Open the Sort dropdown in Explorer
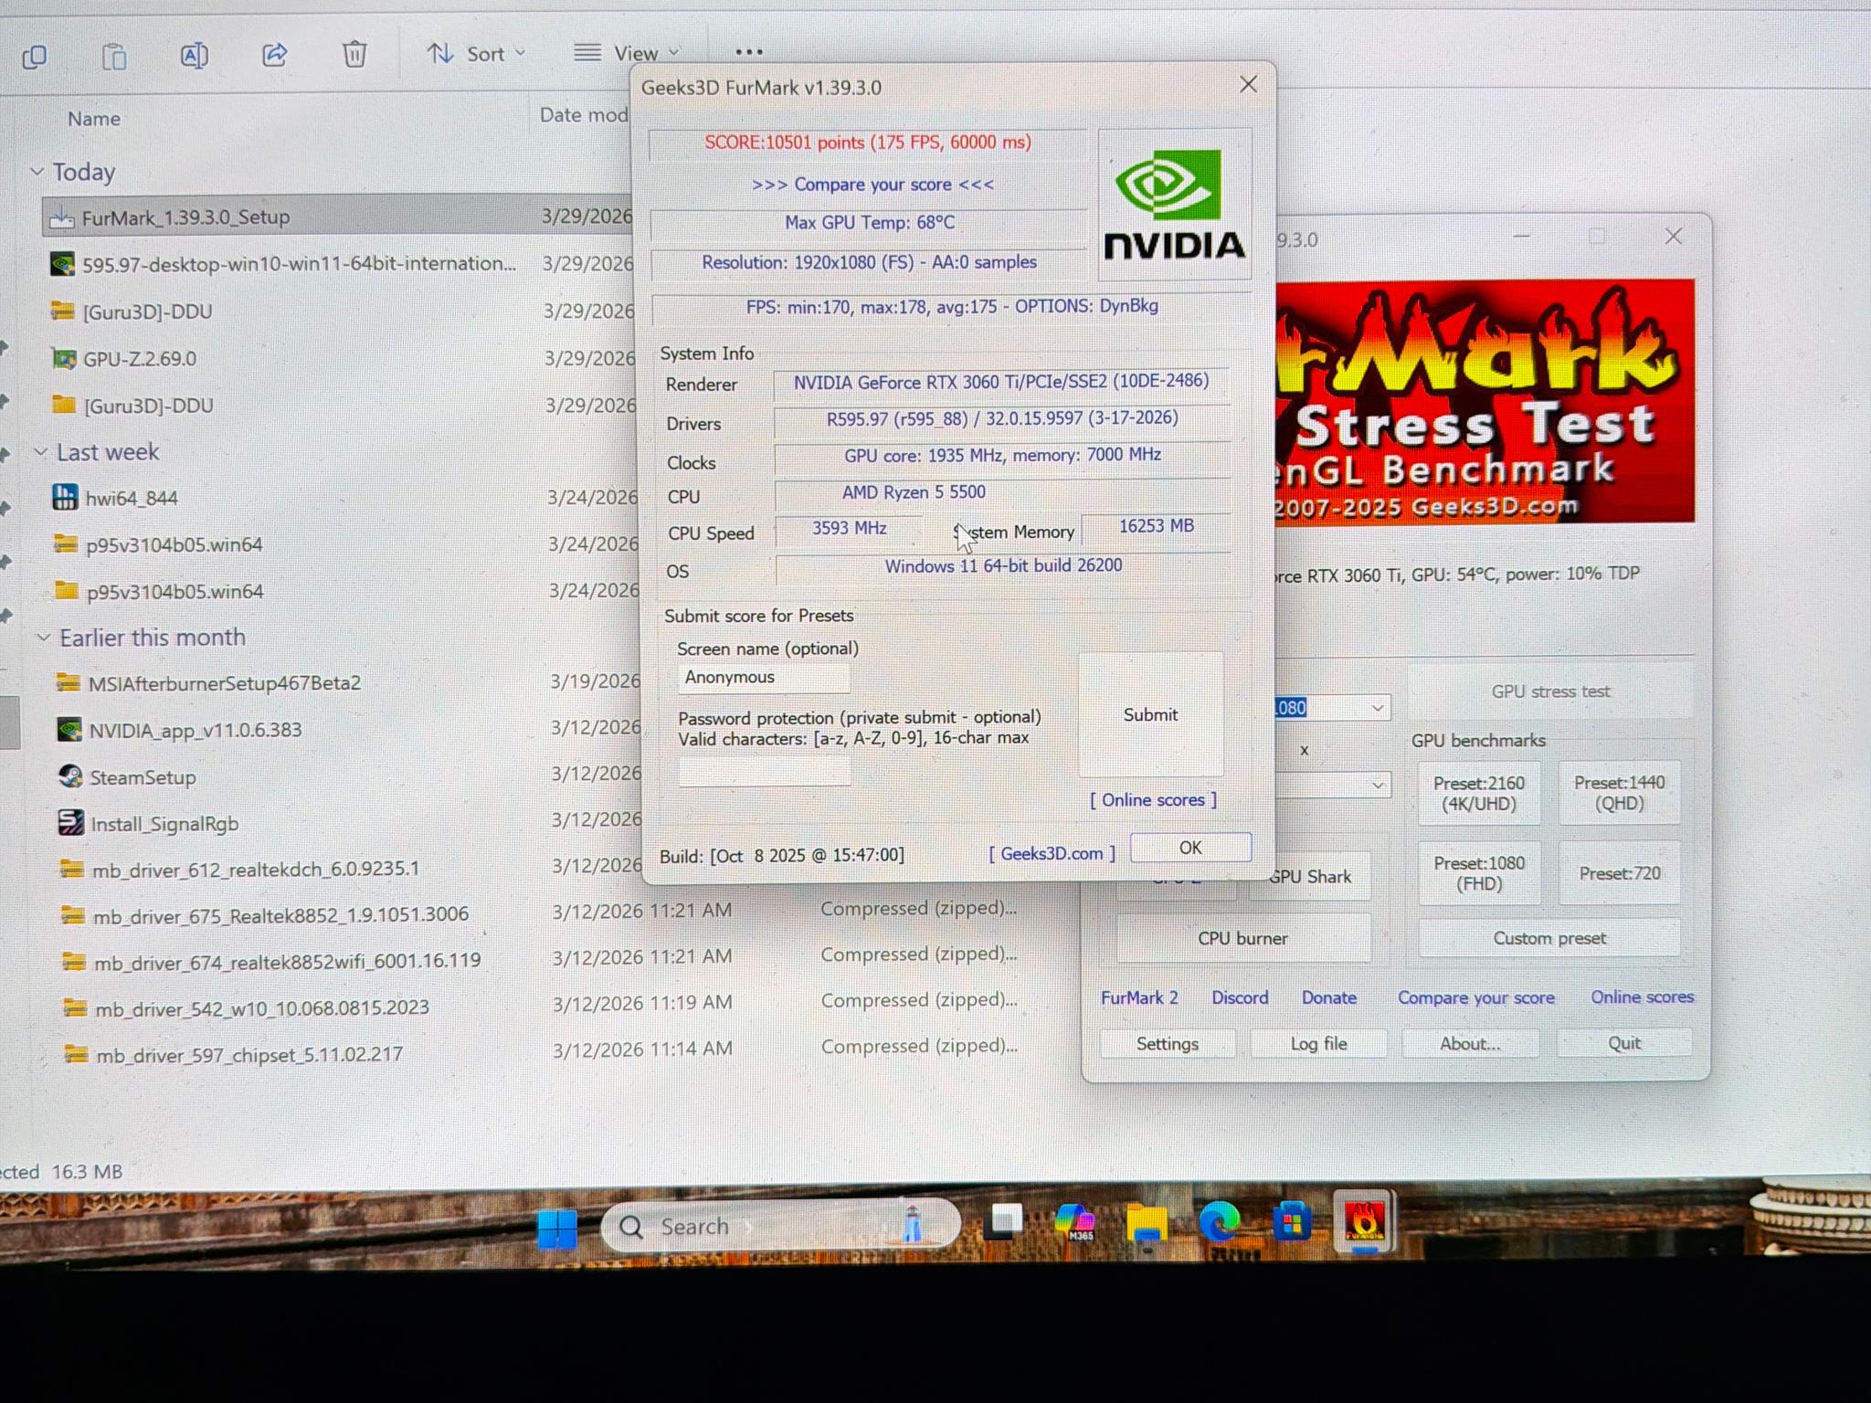Screen dimensions: 1871x1403 pos(477,54)
